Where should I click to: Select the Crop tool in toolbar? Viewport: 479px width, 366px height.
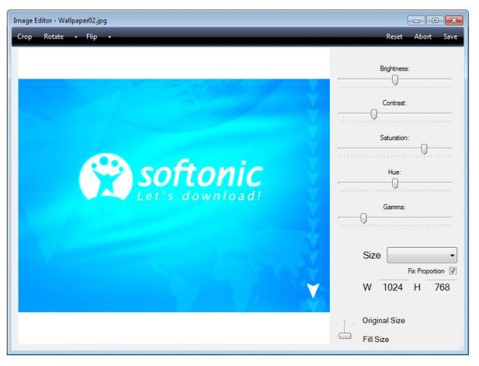(25, 37)
